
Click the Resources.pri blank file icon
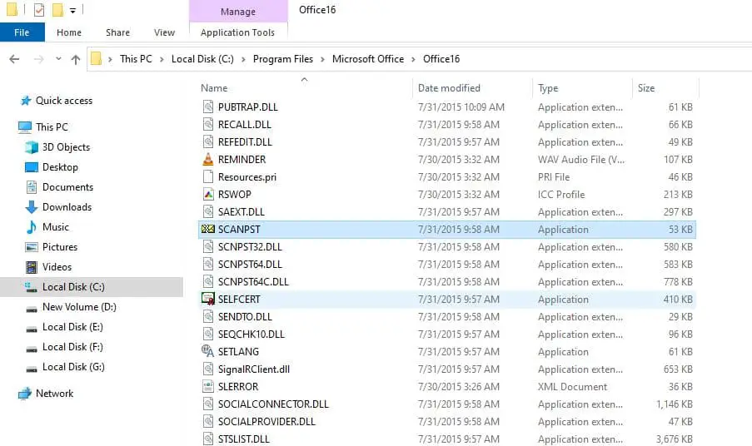(x=207, y=176)
